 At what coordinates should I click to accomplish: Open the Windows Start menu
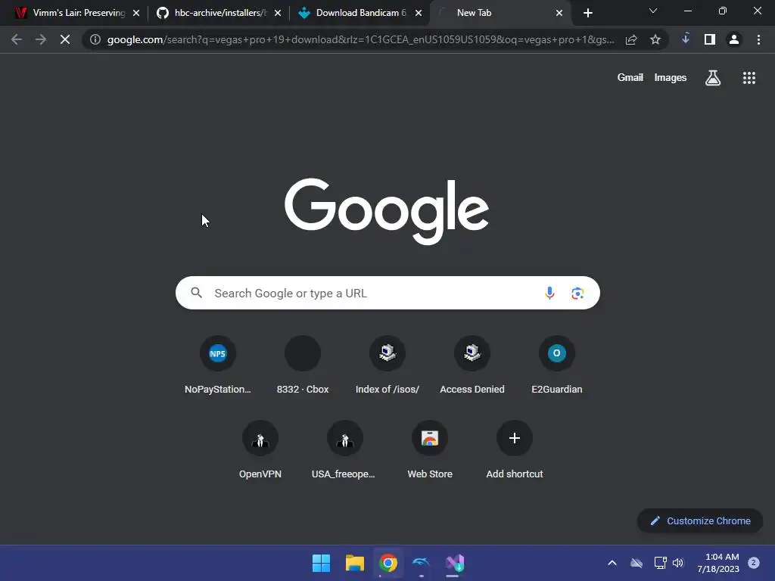321,563
